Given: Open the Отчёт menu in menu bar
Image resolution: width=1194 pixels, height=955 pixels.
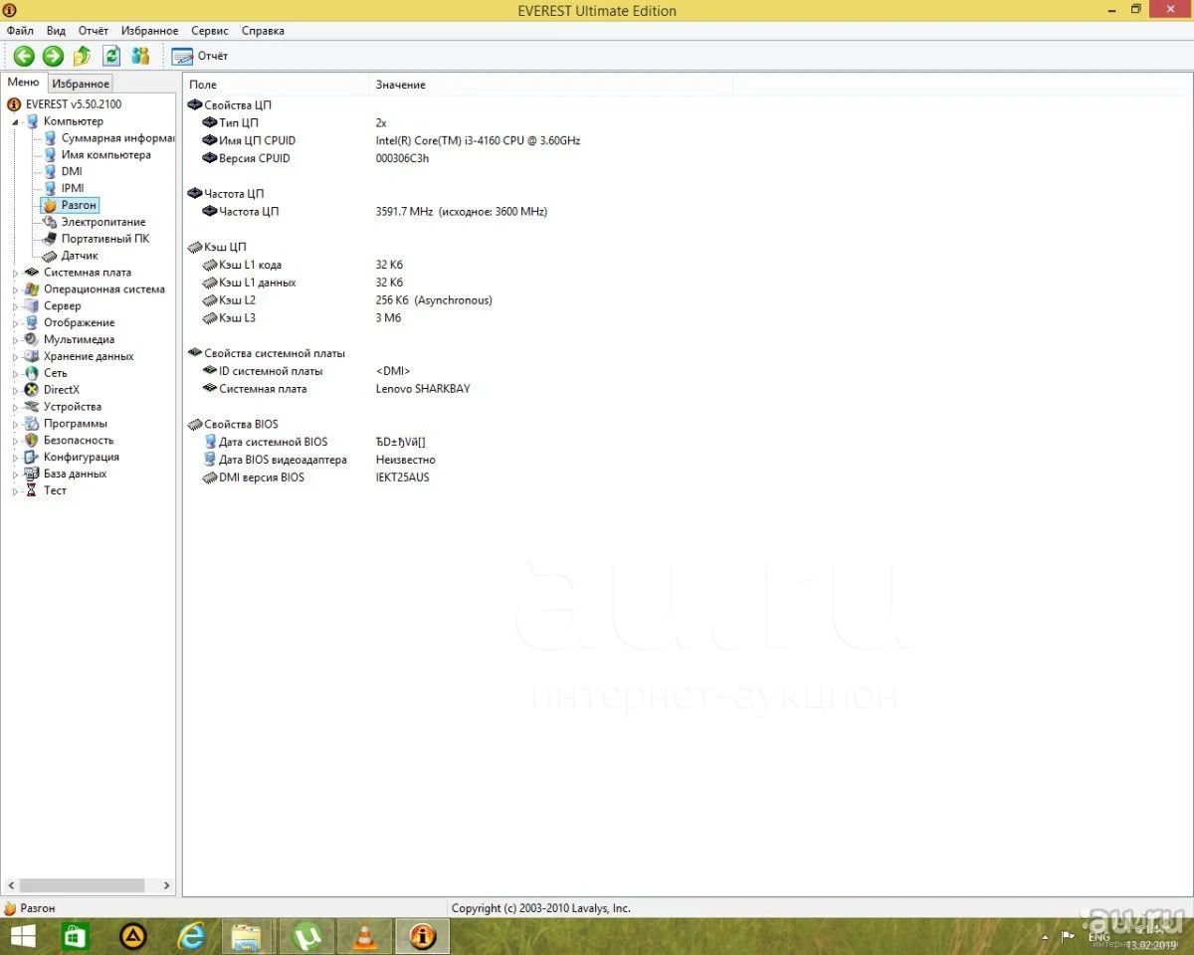Looking at the screenshot, I should pyautogui.click(x=94, y=31).
